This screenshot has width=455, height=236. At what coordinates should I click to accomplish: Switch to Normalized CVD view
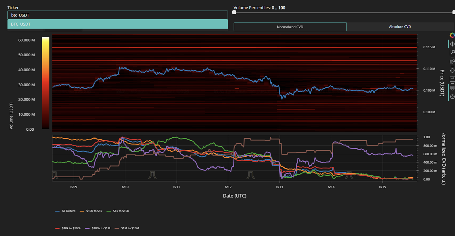pos(290,27)
